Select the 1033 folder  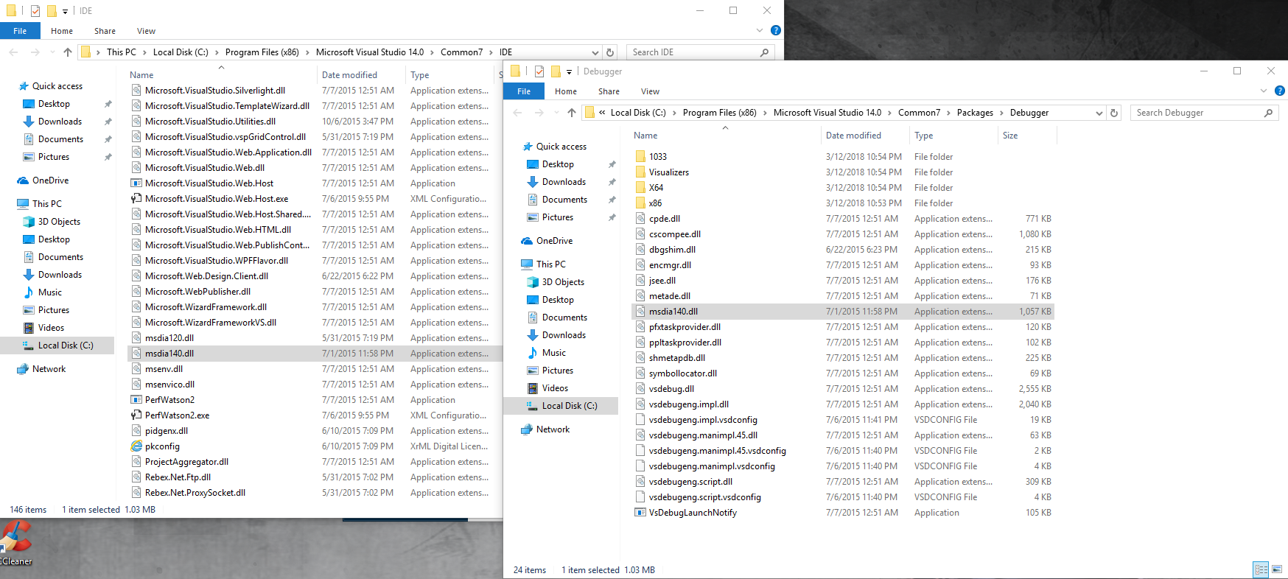657,157
